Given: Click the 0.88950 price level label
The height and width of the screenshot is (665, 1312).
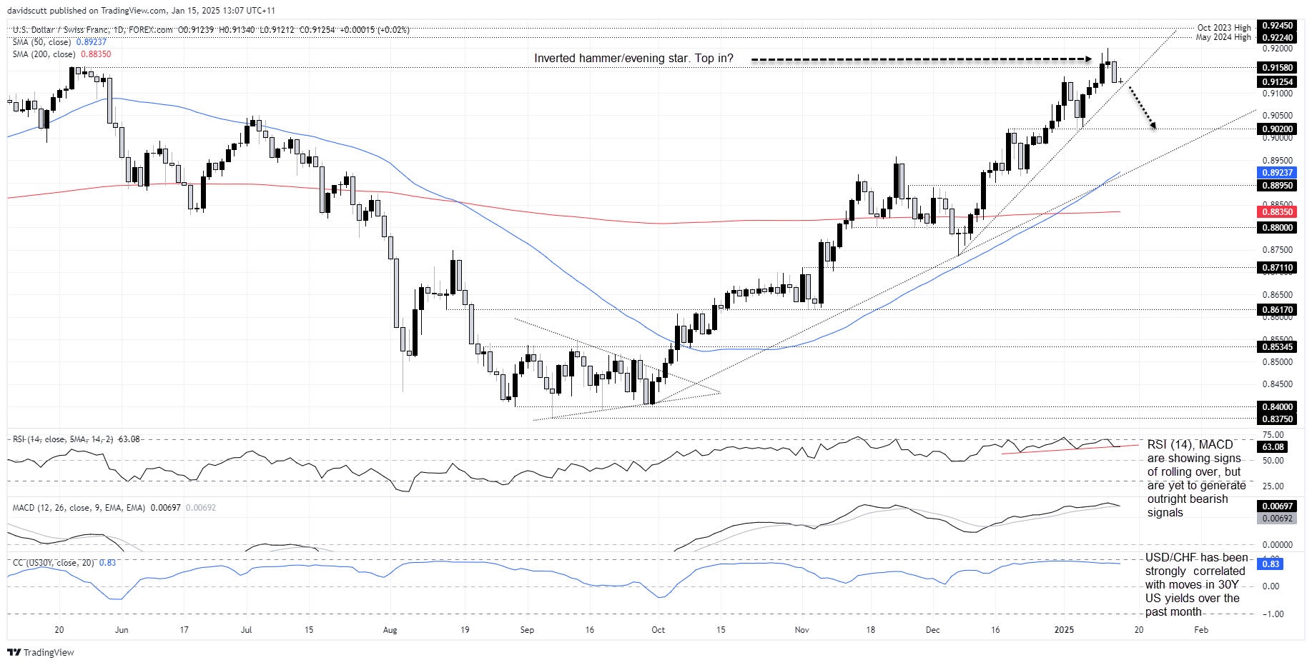Looking at the screenshot, I should point(1277,186).
